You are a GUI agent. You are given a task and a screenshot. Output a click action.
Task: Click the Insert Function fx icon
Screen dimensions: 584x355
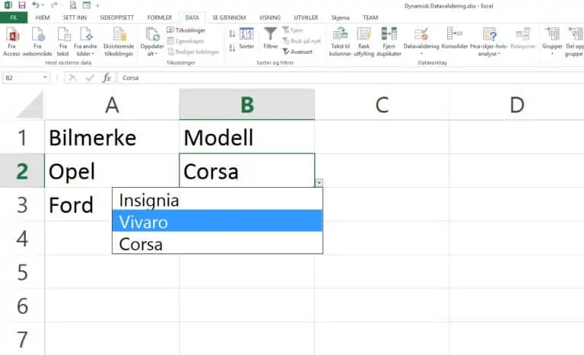[x=106, y=78]
